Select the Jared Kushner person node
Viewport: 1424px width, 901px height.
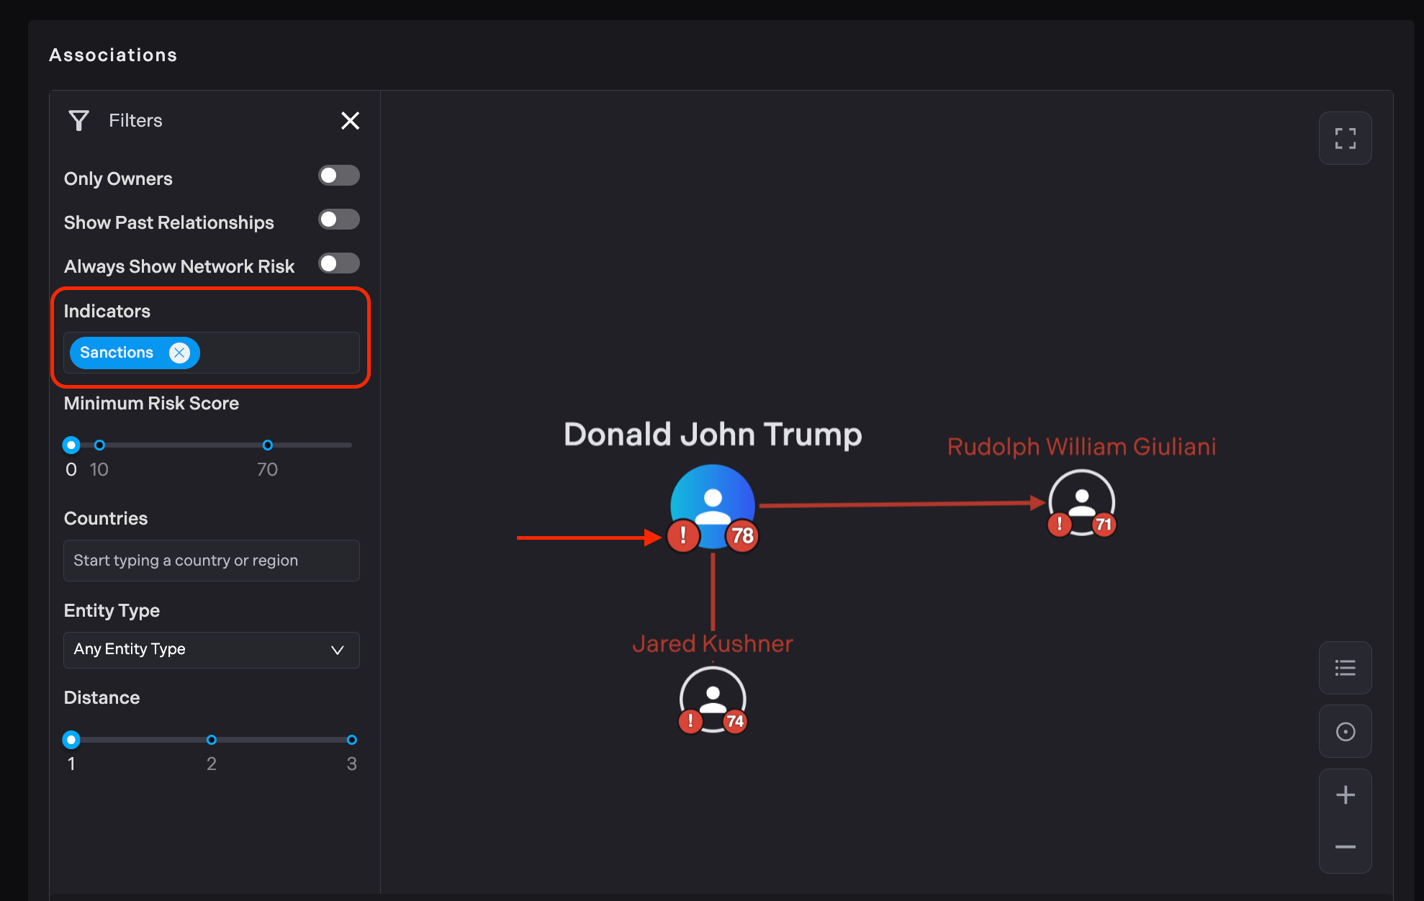713,699
